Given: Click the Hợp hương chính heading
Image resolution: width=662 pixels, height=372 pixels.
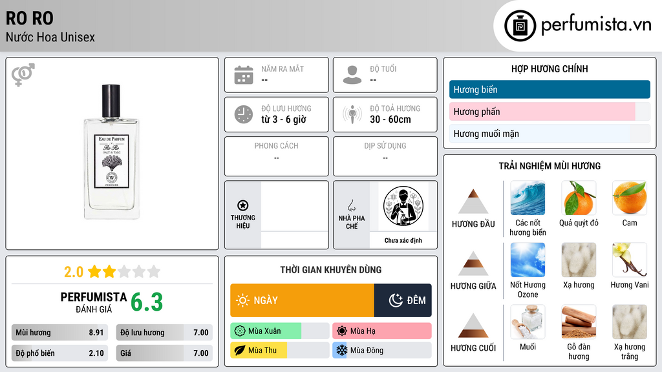Looking at the screenshot, I should pyautogui.click(x=550, y=68).
